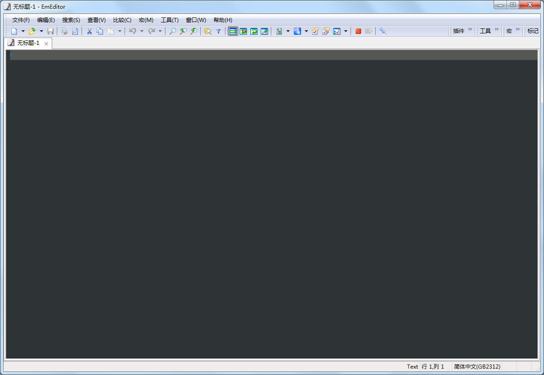Expand the 插件 toolbar overflow chevron
544x375 pixels.
[x=470, y=29]
